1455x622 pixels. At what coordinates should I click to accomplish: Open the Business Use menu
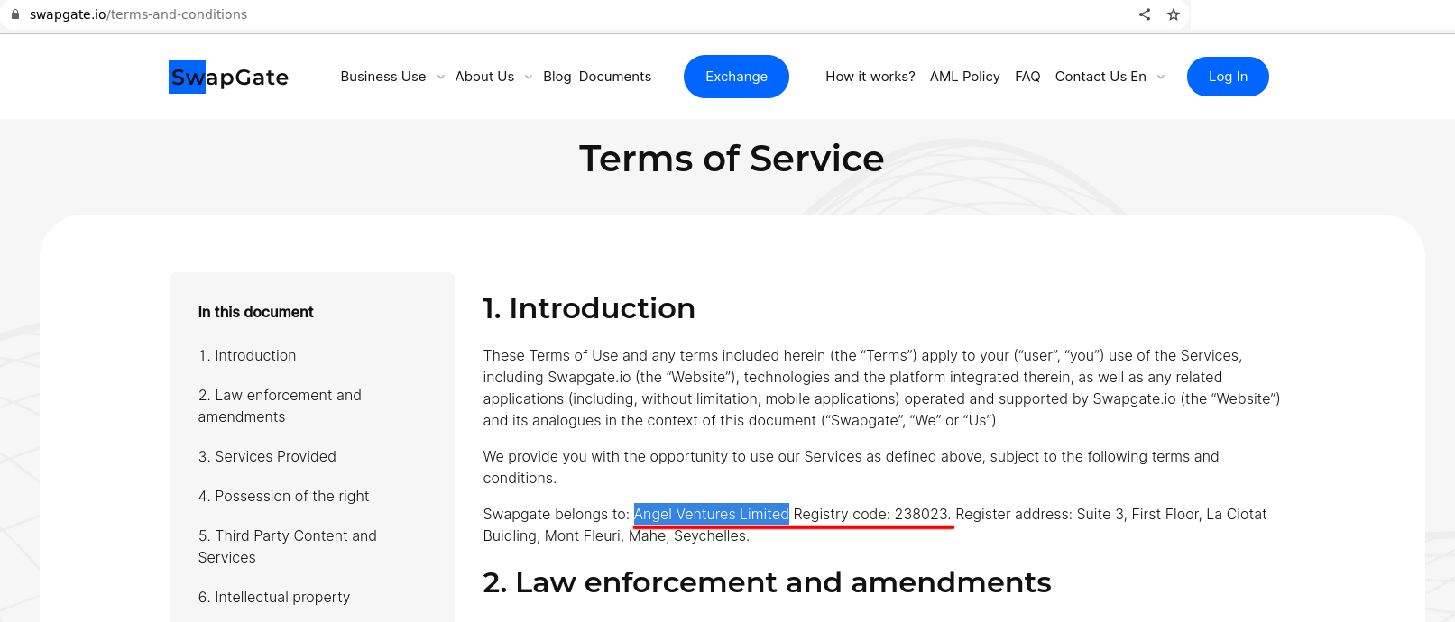click(383, 77)
